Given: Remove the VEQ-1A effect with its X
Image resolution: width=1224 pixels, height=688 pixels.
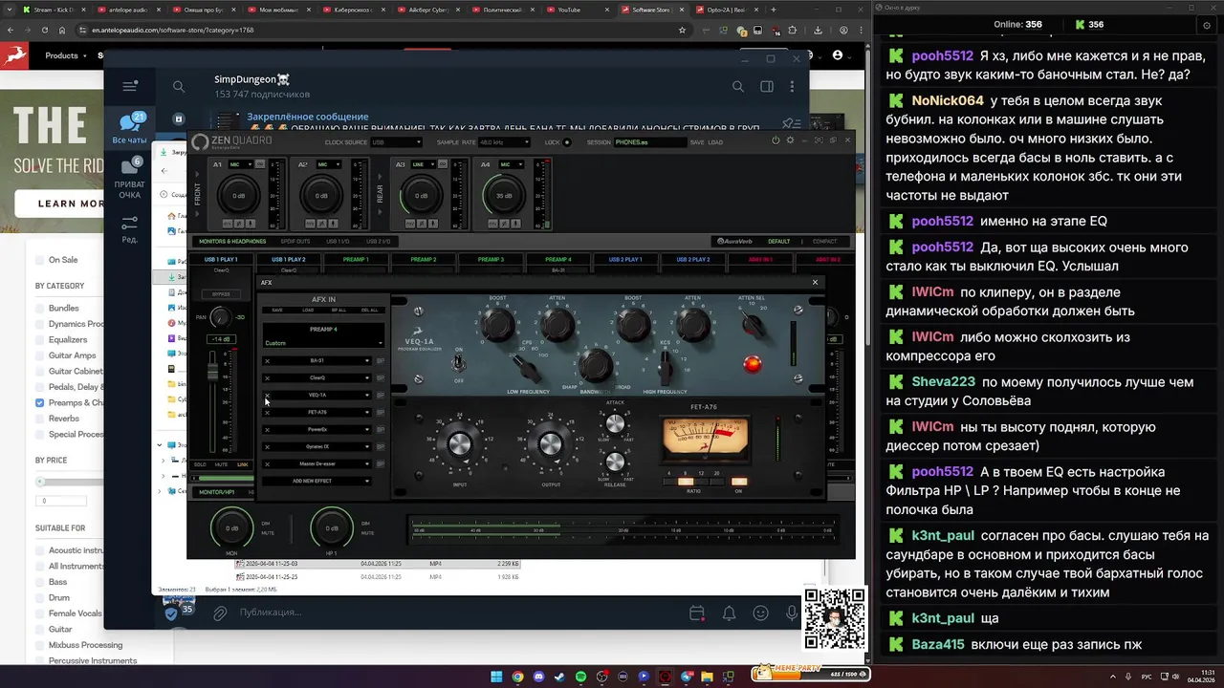Looking at the screenshot, I should point(267,395).
